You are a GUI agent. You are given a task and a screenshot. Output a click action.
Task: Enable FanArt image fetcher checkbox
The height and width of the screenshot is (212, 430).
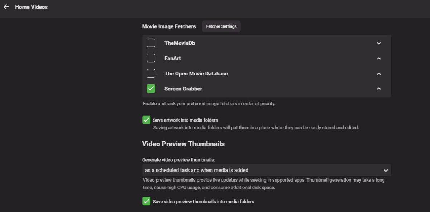coord(151,58)
